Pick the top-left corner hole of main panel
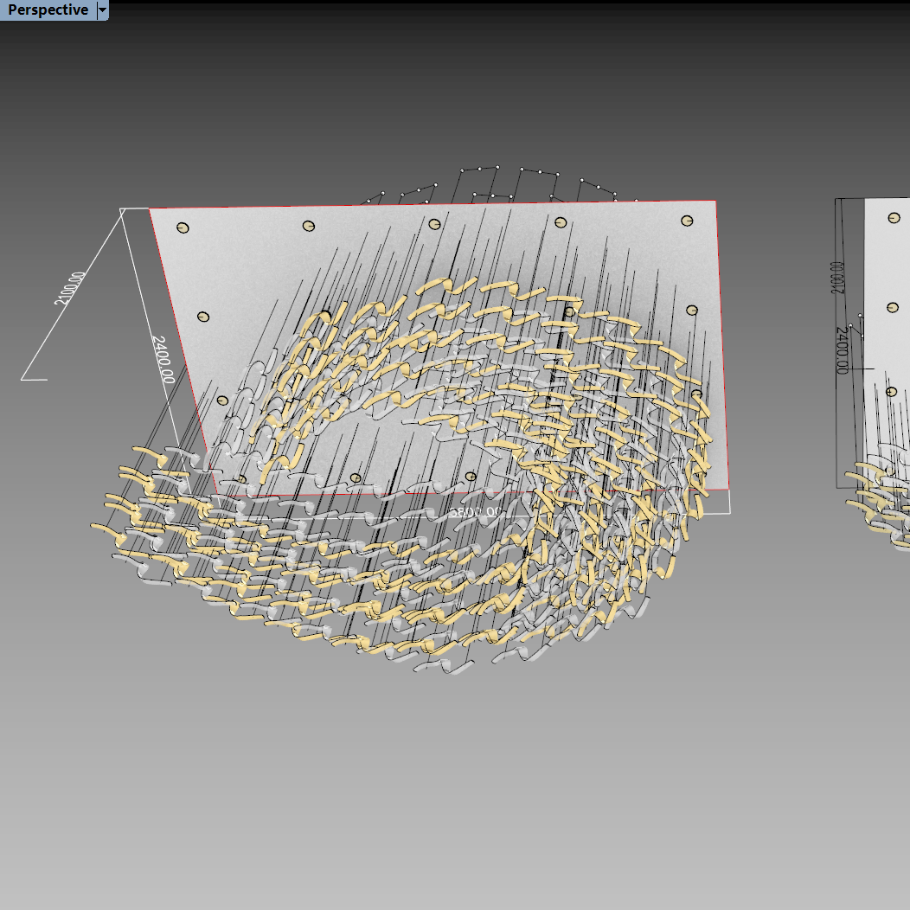This screenshot has height=910, width=910. coord(183,227)
